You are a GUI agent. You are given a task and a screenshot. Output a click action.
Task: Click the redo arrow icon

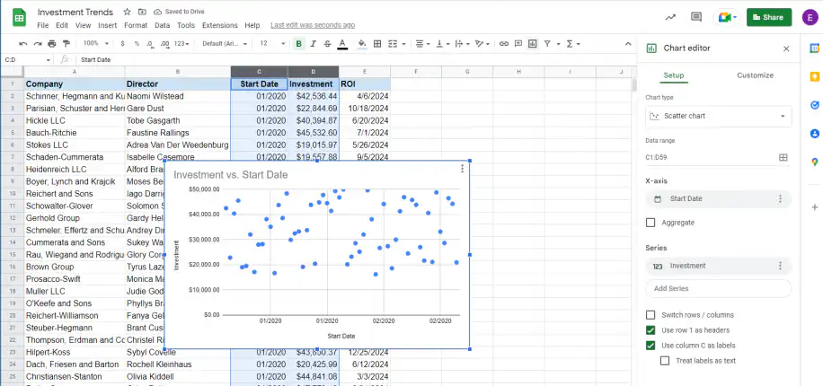pyautogui.click(x=38, y=43)
